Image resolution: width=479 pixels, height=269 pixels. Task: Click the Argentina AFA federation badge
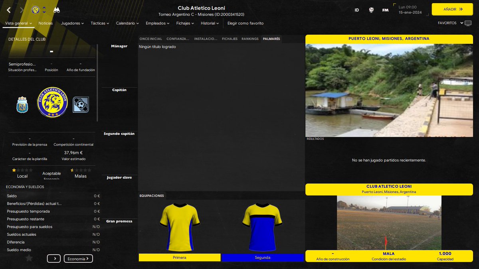coord(22,104)
